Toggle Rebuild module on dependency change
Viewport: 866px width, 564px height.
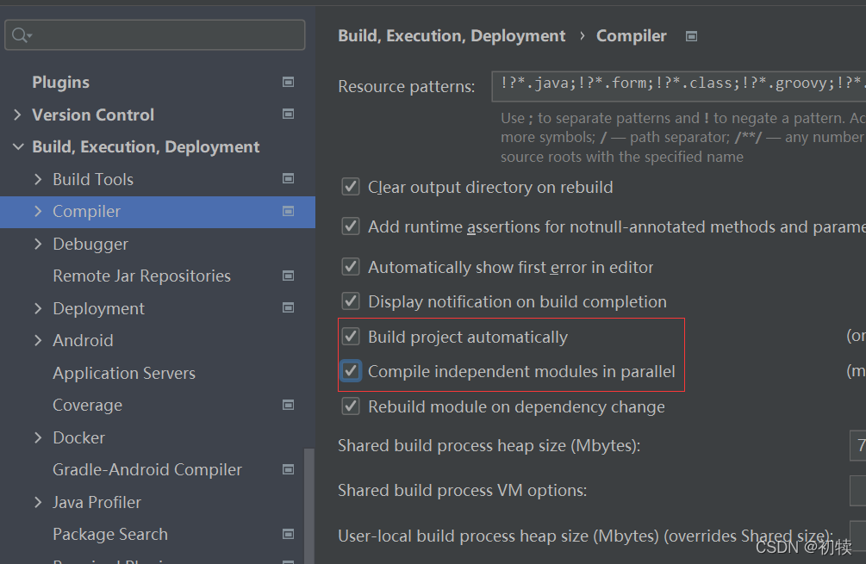point(351,406)
